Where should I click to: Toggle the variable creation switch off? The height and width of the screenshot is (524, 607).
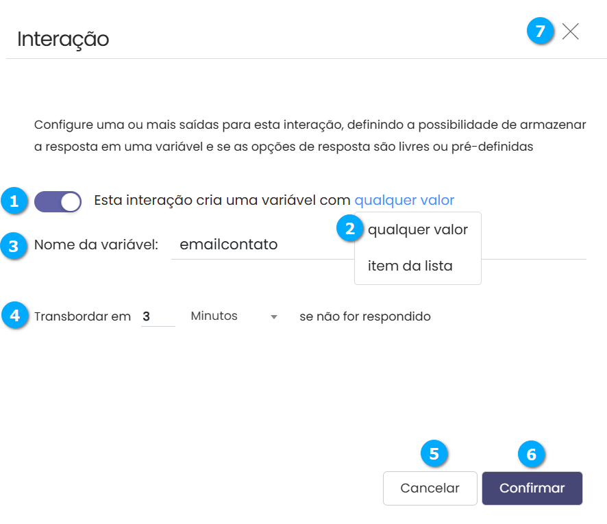(x=58, y=201)
